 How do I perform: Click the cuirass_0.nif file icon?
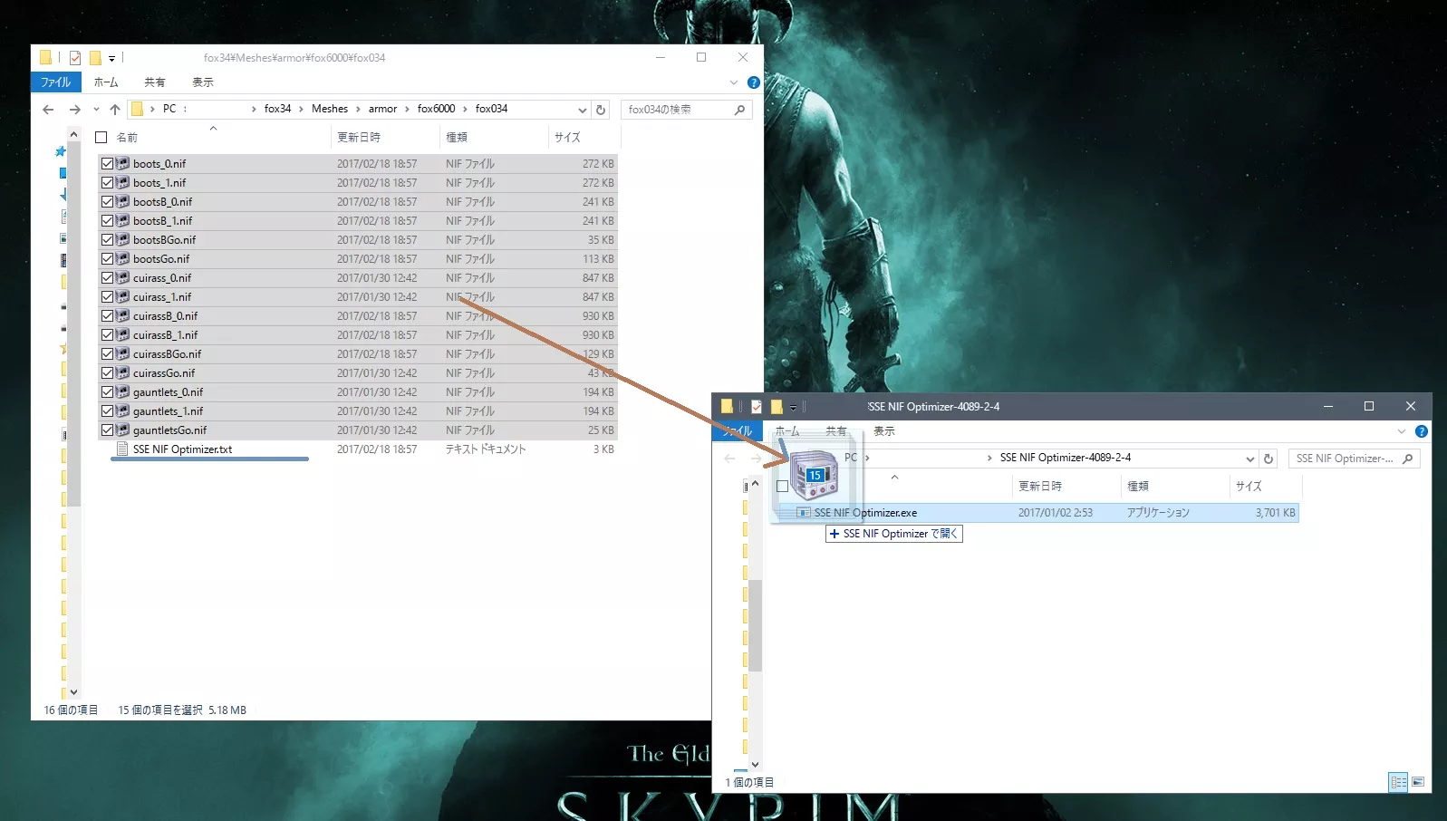point(122,278)
